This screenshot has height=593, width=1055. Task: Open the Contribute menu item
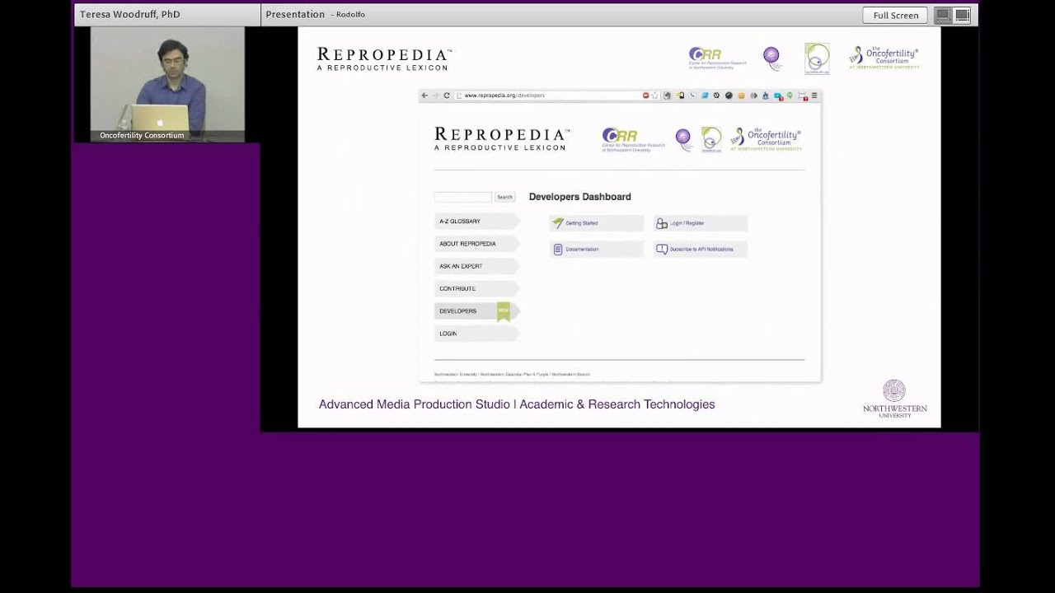477,288
